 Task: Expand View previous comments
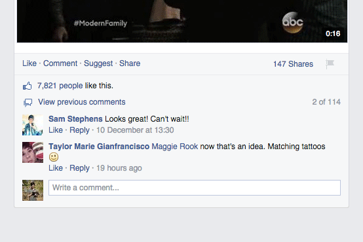click(x=82, y=101)
